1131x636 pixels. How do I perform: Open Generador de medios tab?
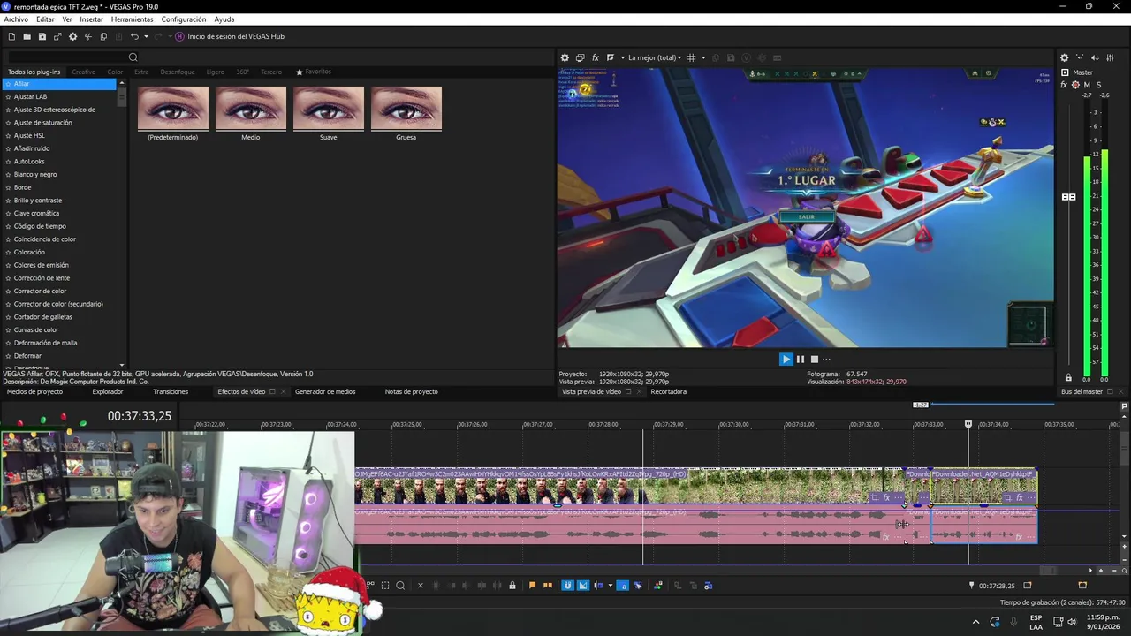[325, 391]
